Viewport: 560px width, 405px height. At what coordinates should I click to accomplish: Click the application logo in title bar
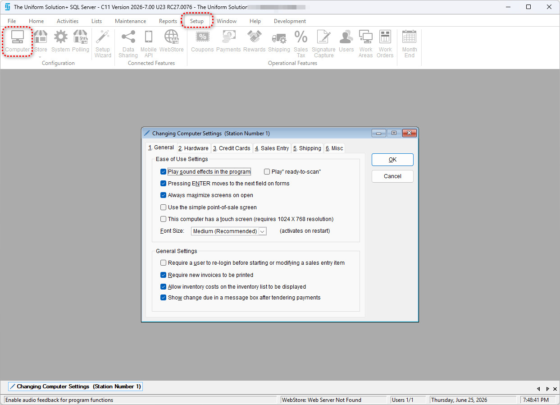point(7,7)
